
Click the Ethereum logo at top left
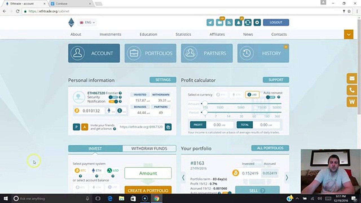coord(71,23)
